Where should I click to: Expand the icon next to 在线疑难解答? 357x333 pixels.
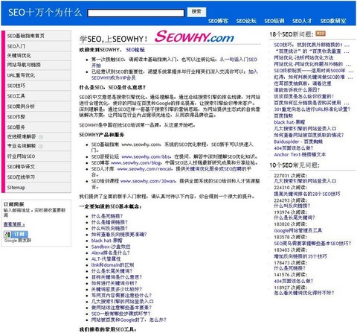coord(41,137)
